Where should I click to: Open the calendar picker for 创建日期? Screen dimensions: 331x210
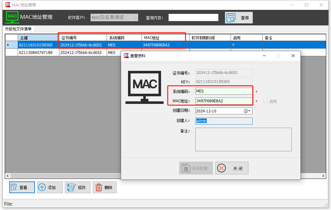click(x=247, y=111)
